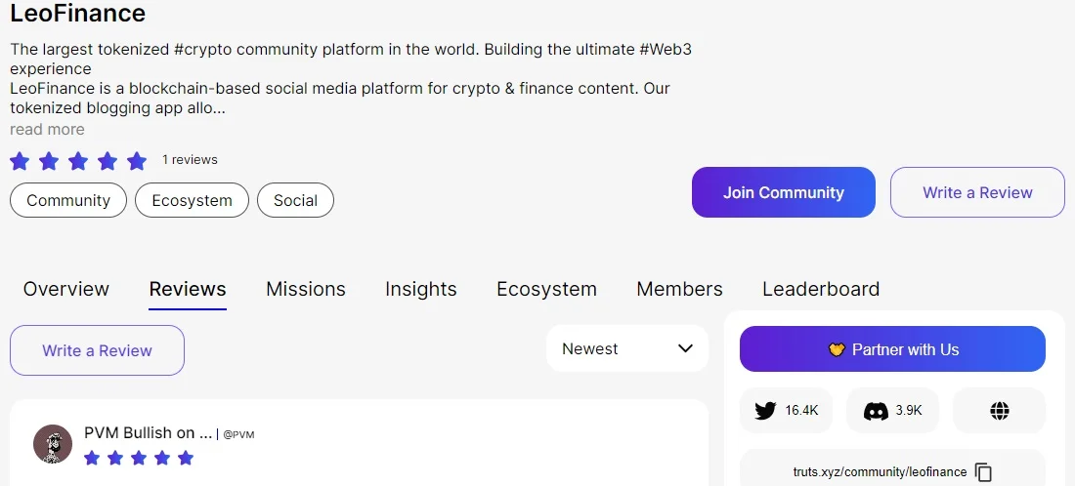The width and height of the screenshot is (1075, 486).
Task: Click the first star in PVM's review rating
Action: tap(92, 458)
